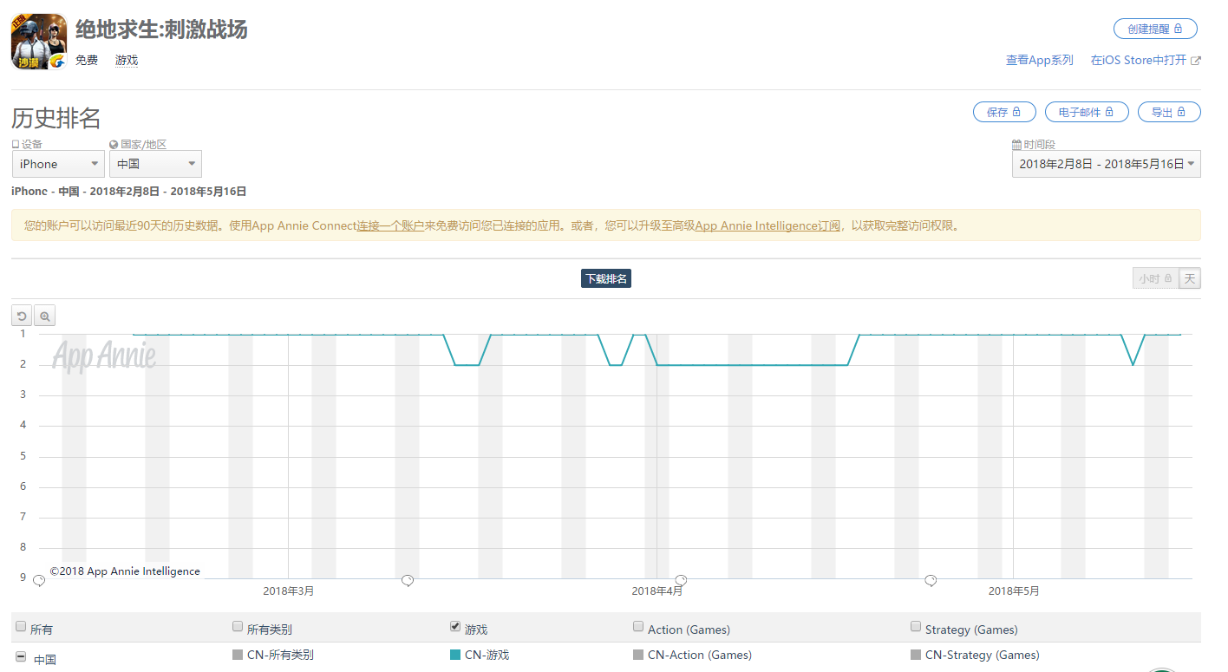Click the magnifier zoom icon on chart

point(45,316)
